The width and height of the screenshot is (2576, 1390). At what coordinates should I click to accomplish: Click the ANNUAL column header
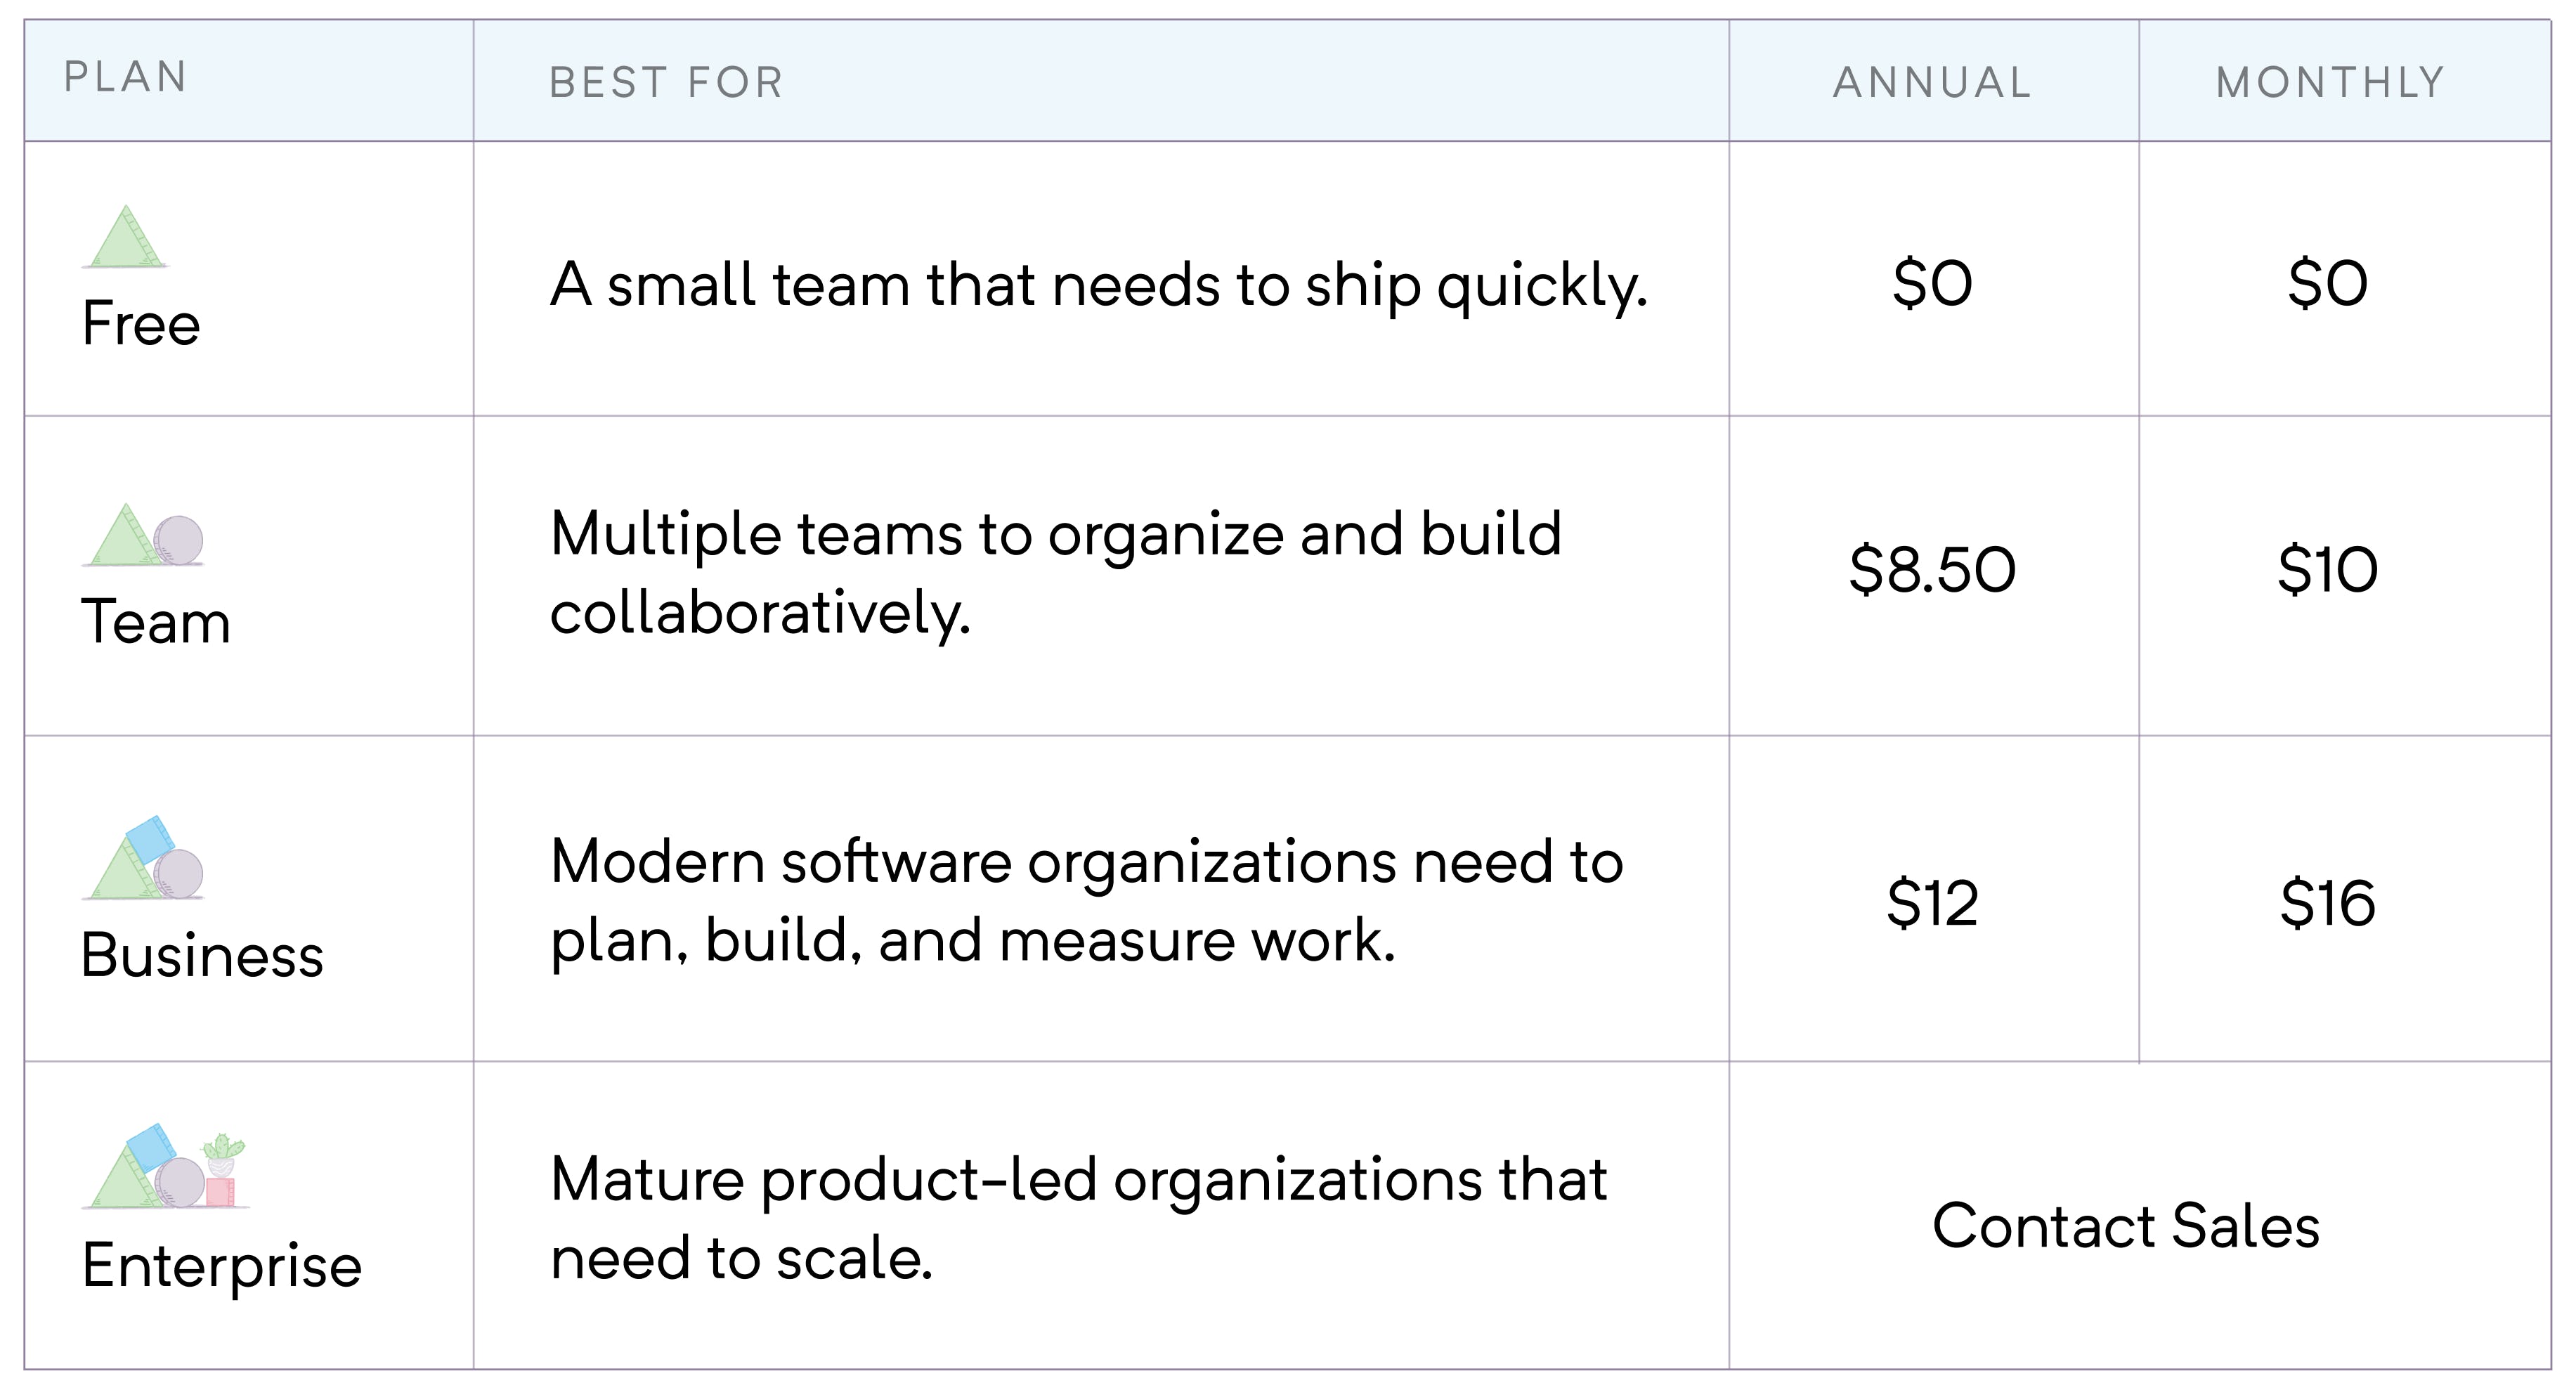click(1932, 83)
